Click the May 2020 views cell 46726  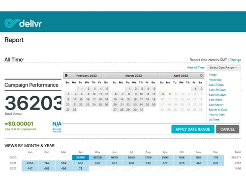pyautogui.click(x=97, y=158)
